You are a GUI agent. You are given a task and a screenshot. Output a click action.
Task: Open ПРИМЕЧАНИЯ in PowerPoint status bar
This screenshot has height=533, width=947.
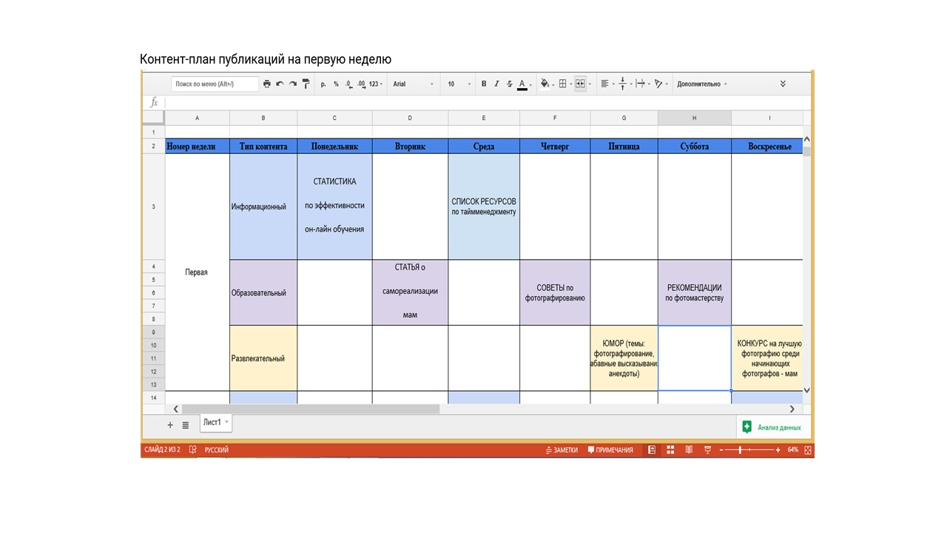click(610, 450)
